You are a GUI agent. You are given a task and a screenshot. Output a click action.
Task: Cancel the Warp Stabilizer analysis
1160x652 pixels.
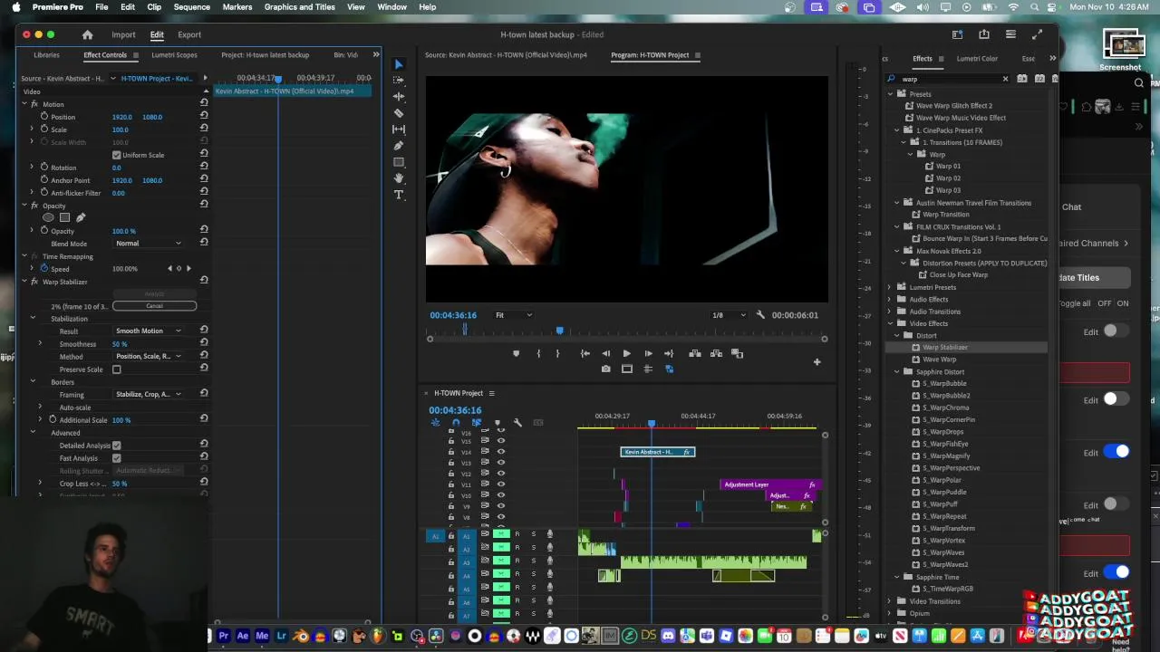point(154,306)
